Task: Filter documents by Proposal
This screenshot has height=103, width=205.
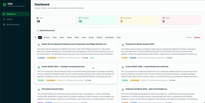Action: coord(99,37)
